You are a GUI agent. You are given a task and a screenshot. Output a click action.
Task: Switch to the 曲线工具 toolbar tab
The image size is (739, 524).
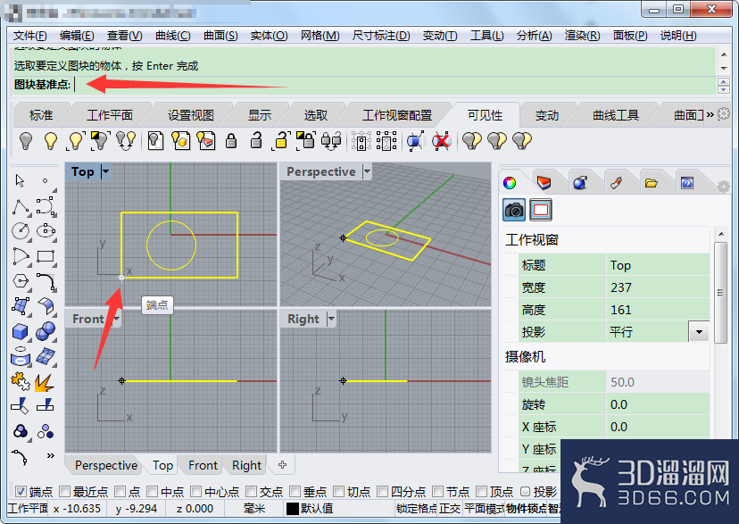coord(616,115)
